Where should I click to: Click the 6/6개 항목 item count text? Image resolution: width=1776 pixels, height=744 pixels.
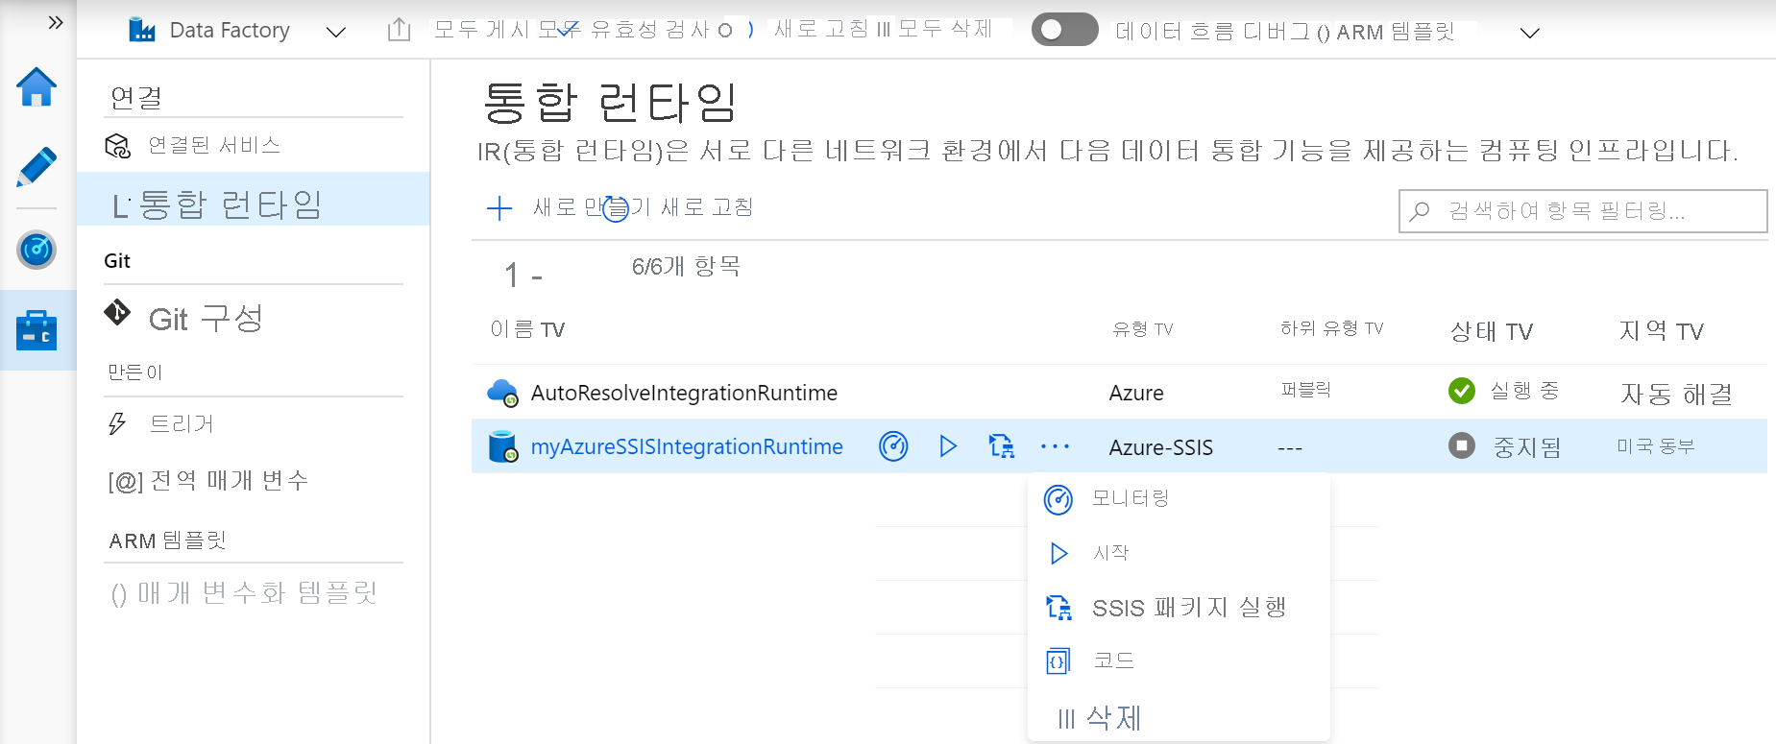click(686, 266)
